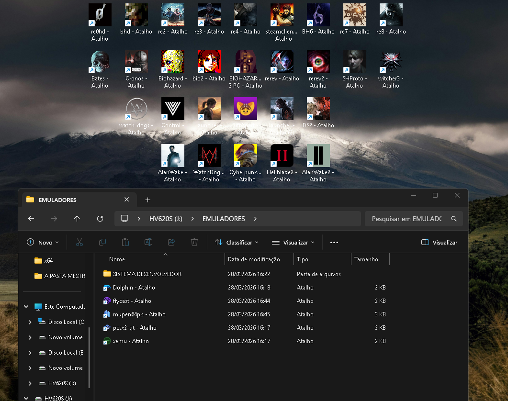Go back in File Explorer
This screenshot has width=508, height=401.
coord(31,219)
